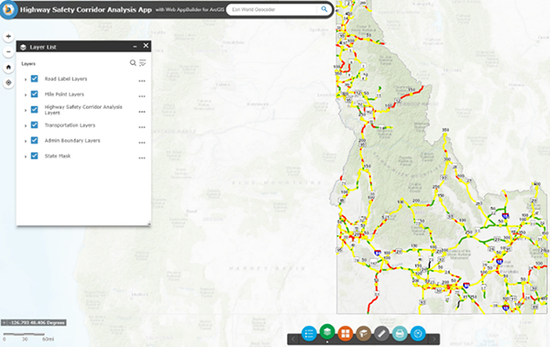Viewport: 550px width, 347px height.
Task: Click the Road Label Layers name
Action: (x=66, y=79)
